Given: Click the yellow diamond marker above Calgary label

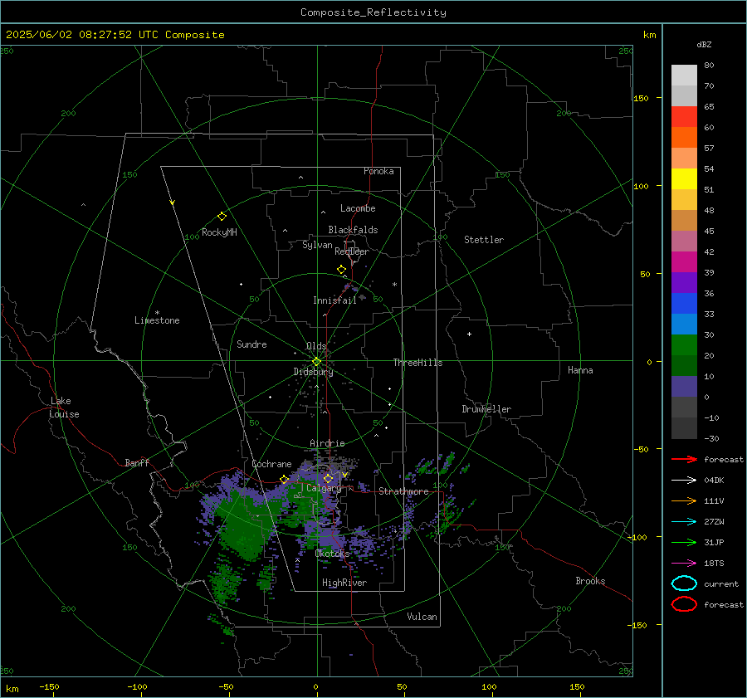Looking at the screenshot, I should [x=328, y=478].
